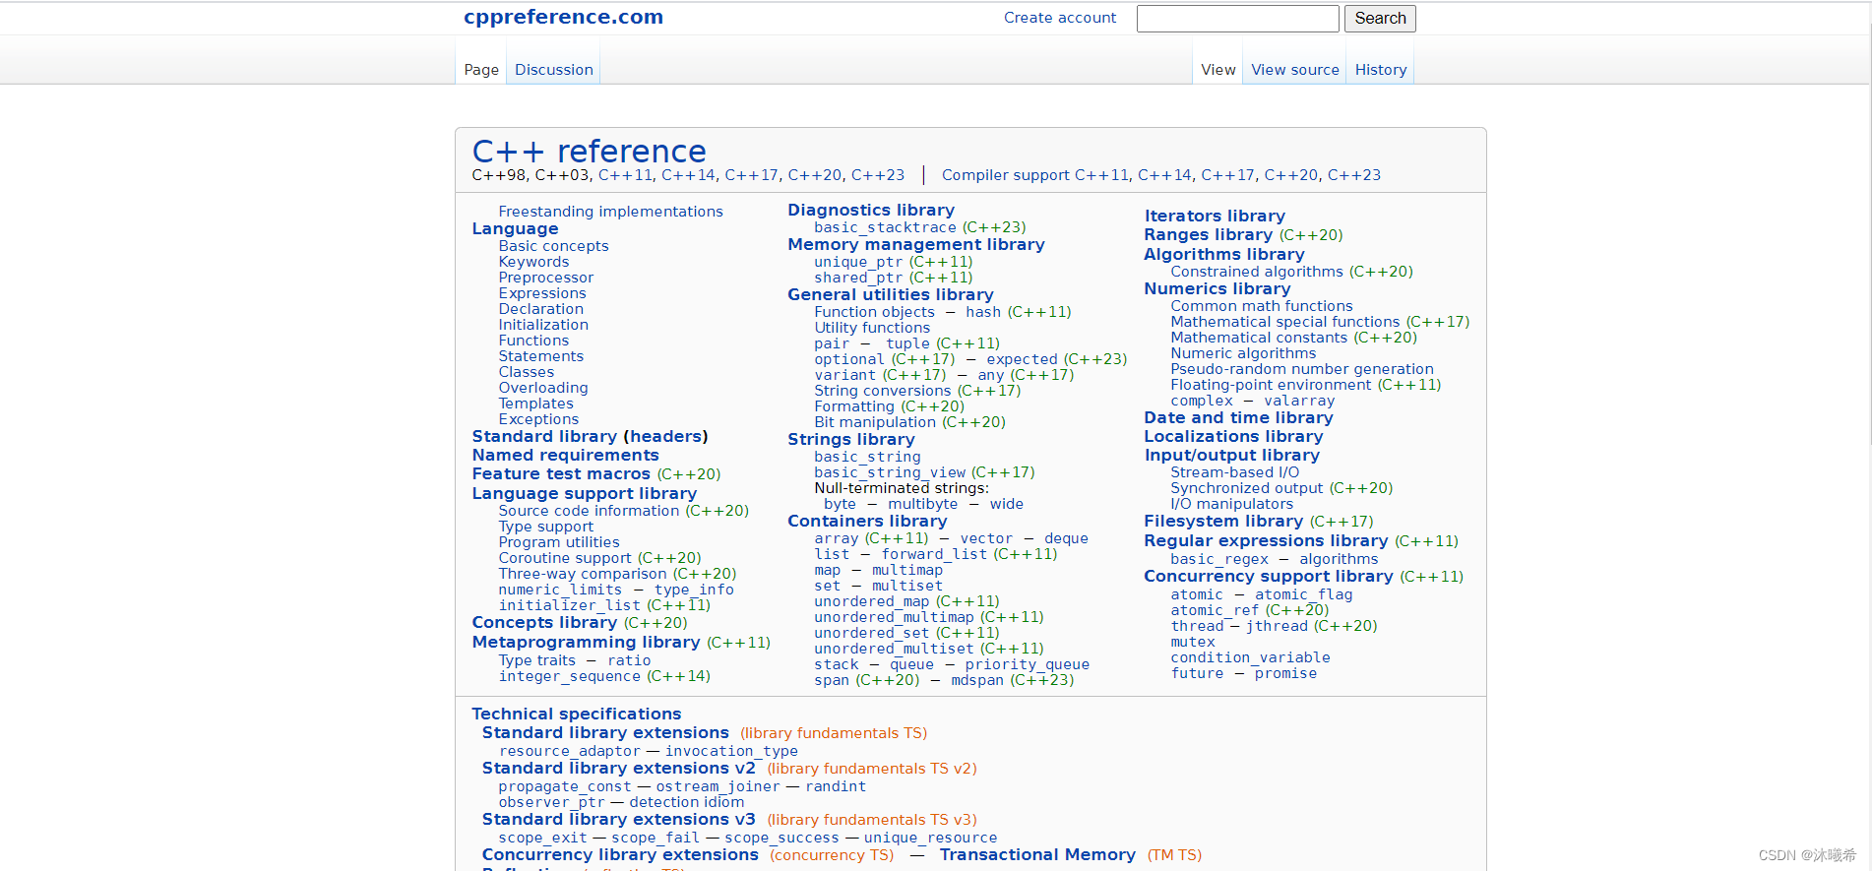
Task: Open Technical specifications link
Action: pyautogui.click(x=576, y=714)
